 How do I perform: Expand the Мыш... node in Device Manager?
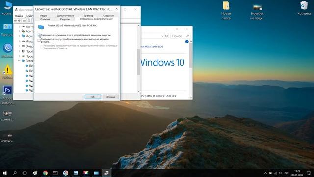point(19,41)
